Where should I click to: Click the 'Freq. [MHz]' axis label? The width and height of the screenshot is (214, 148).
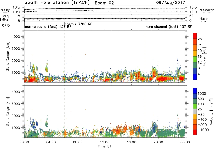pyautogui.click(x=5, y=18)
